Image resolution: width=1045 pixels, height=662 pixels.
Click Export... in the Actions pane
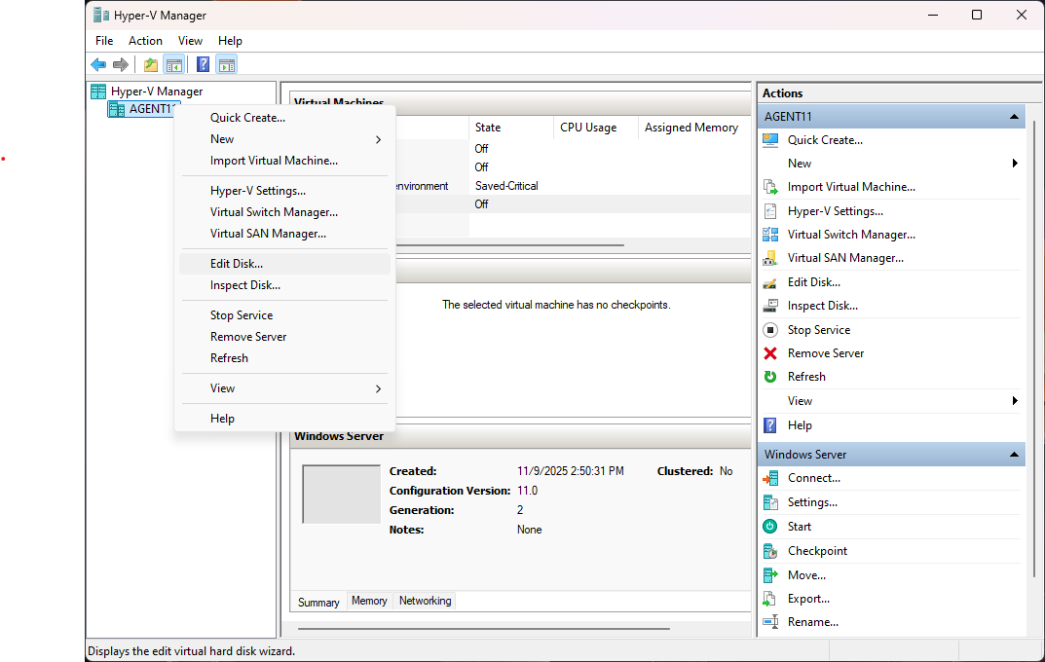pos(808,599)
